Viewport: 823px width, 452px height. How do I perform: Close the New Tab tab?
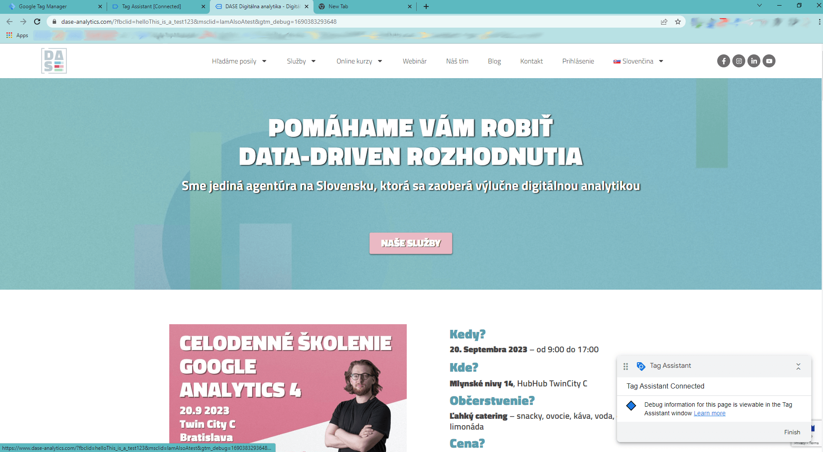pyautogui.click(x=410, y=6)
